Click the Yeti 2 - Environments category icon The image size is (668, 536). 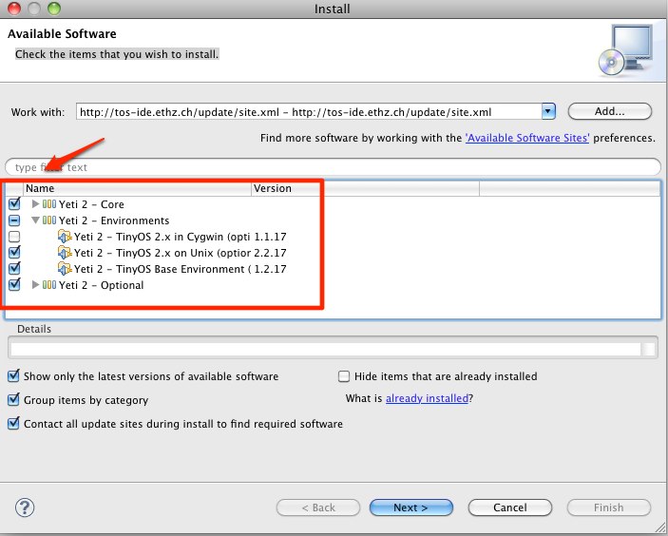(x=49, y=220)
